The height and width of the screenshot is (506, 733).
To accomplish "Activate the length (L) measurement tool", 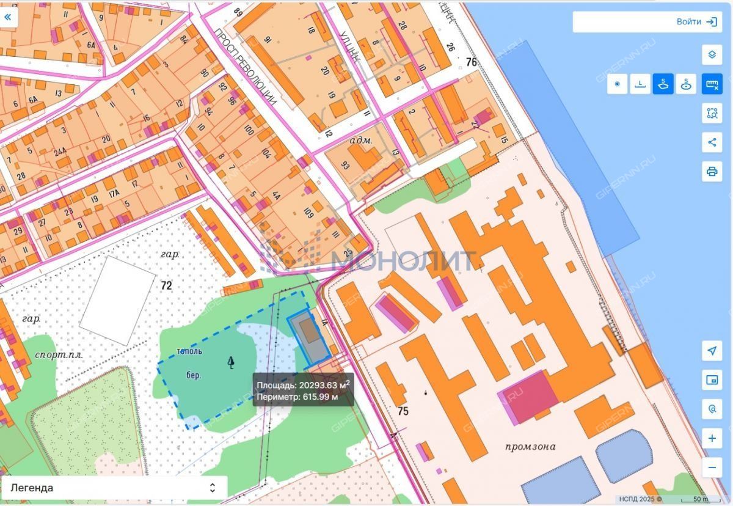I will (640, 84).
